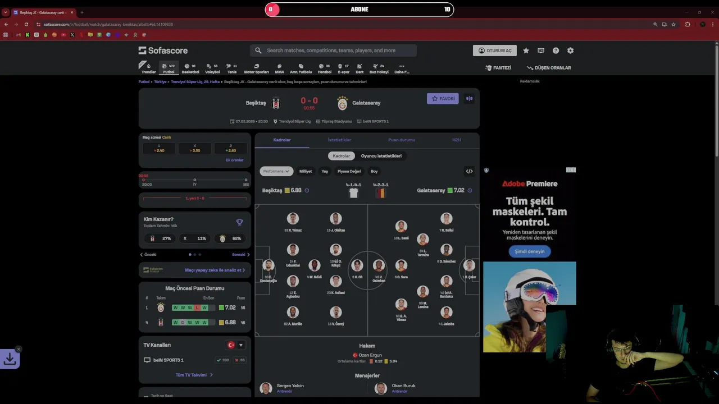Image resolution: width=719 pixels, height=404 pixels.
Task: Expand Daha Fazla sports menu
Action: coord(402,68)
